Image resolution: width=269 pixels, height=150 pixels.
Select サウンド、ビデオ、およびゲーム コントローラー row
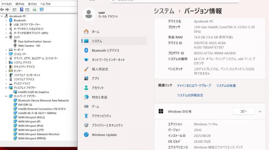[x=36, y=58]
